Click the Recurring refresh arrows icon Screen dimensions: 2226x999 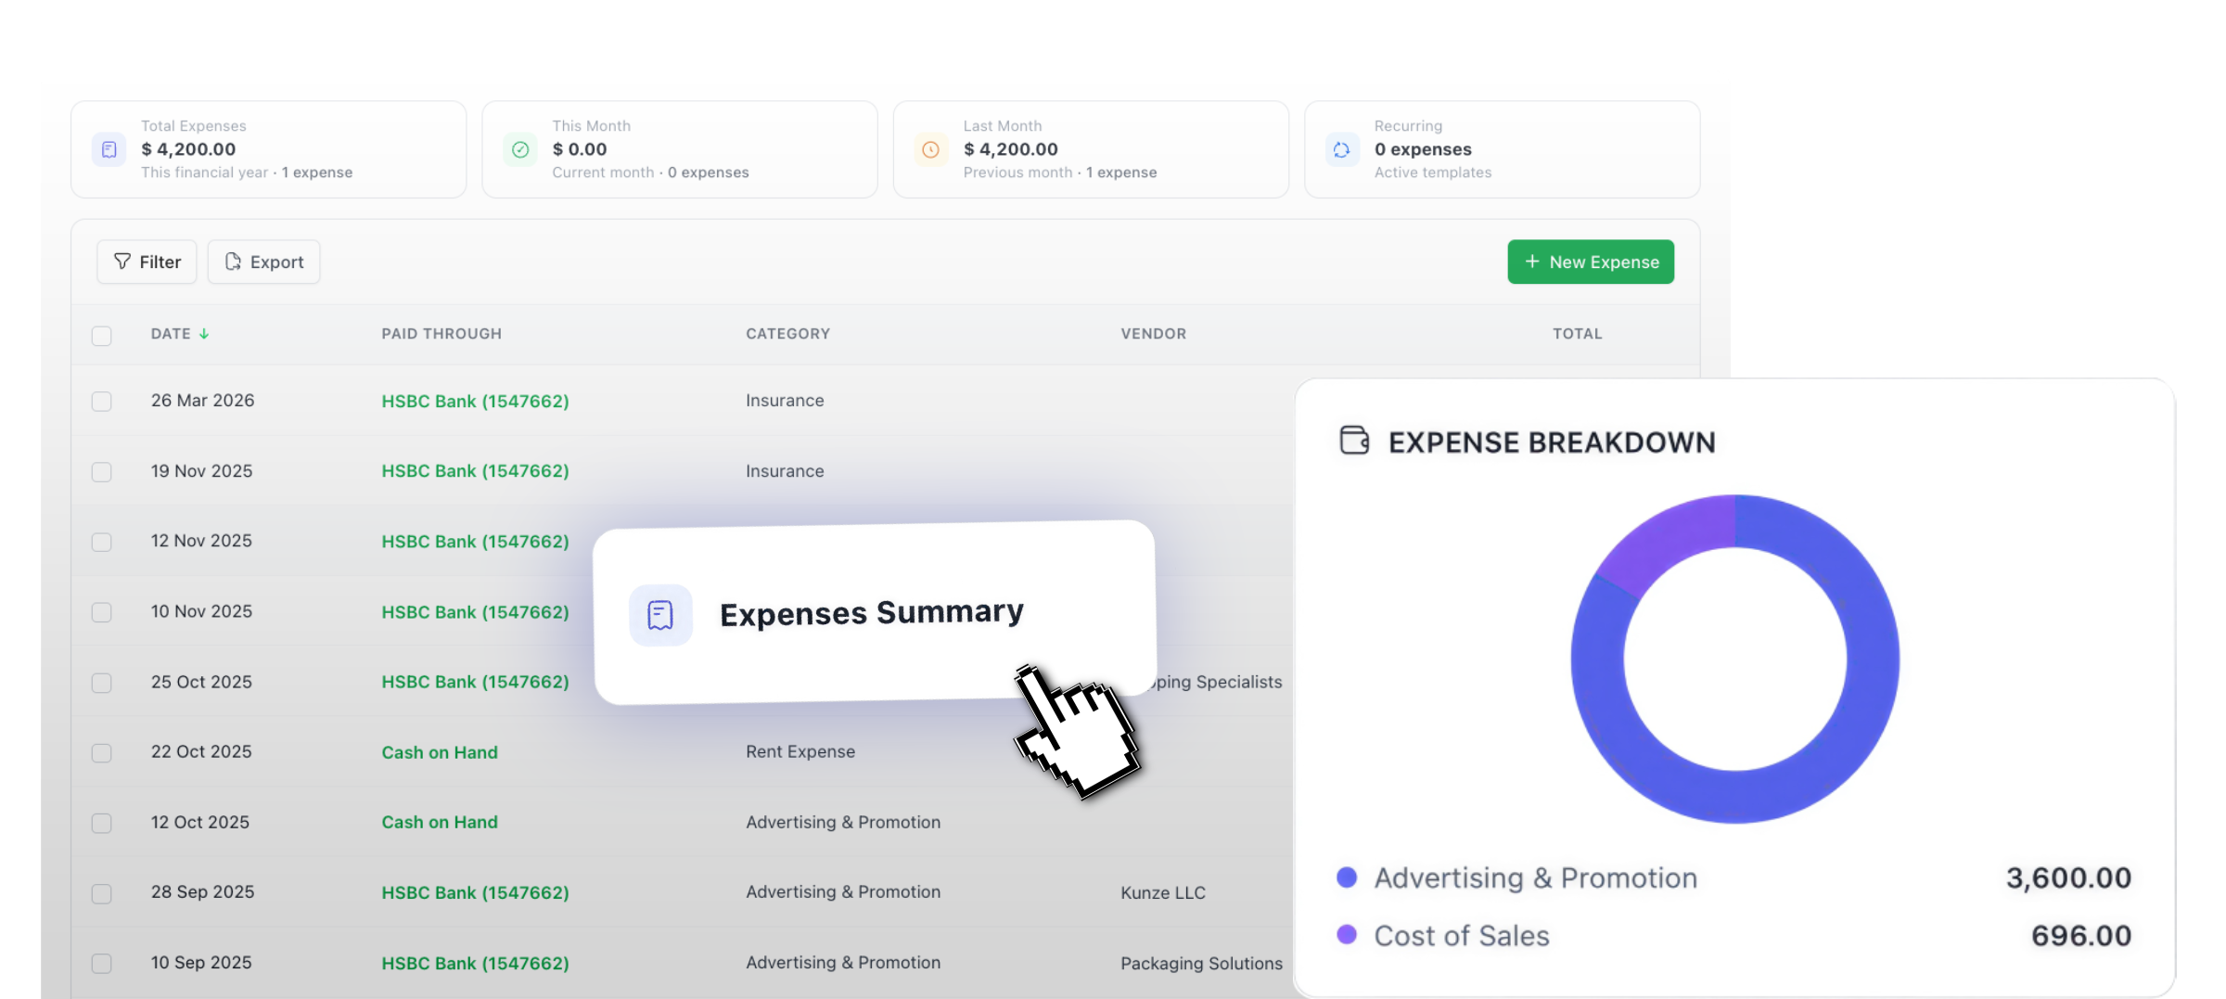tap(1341, 149)
